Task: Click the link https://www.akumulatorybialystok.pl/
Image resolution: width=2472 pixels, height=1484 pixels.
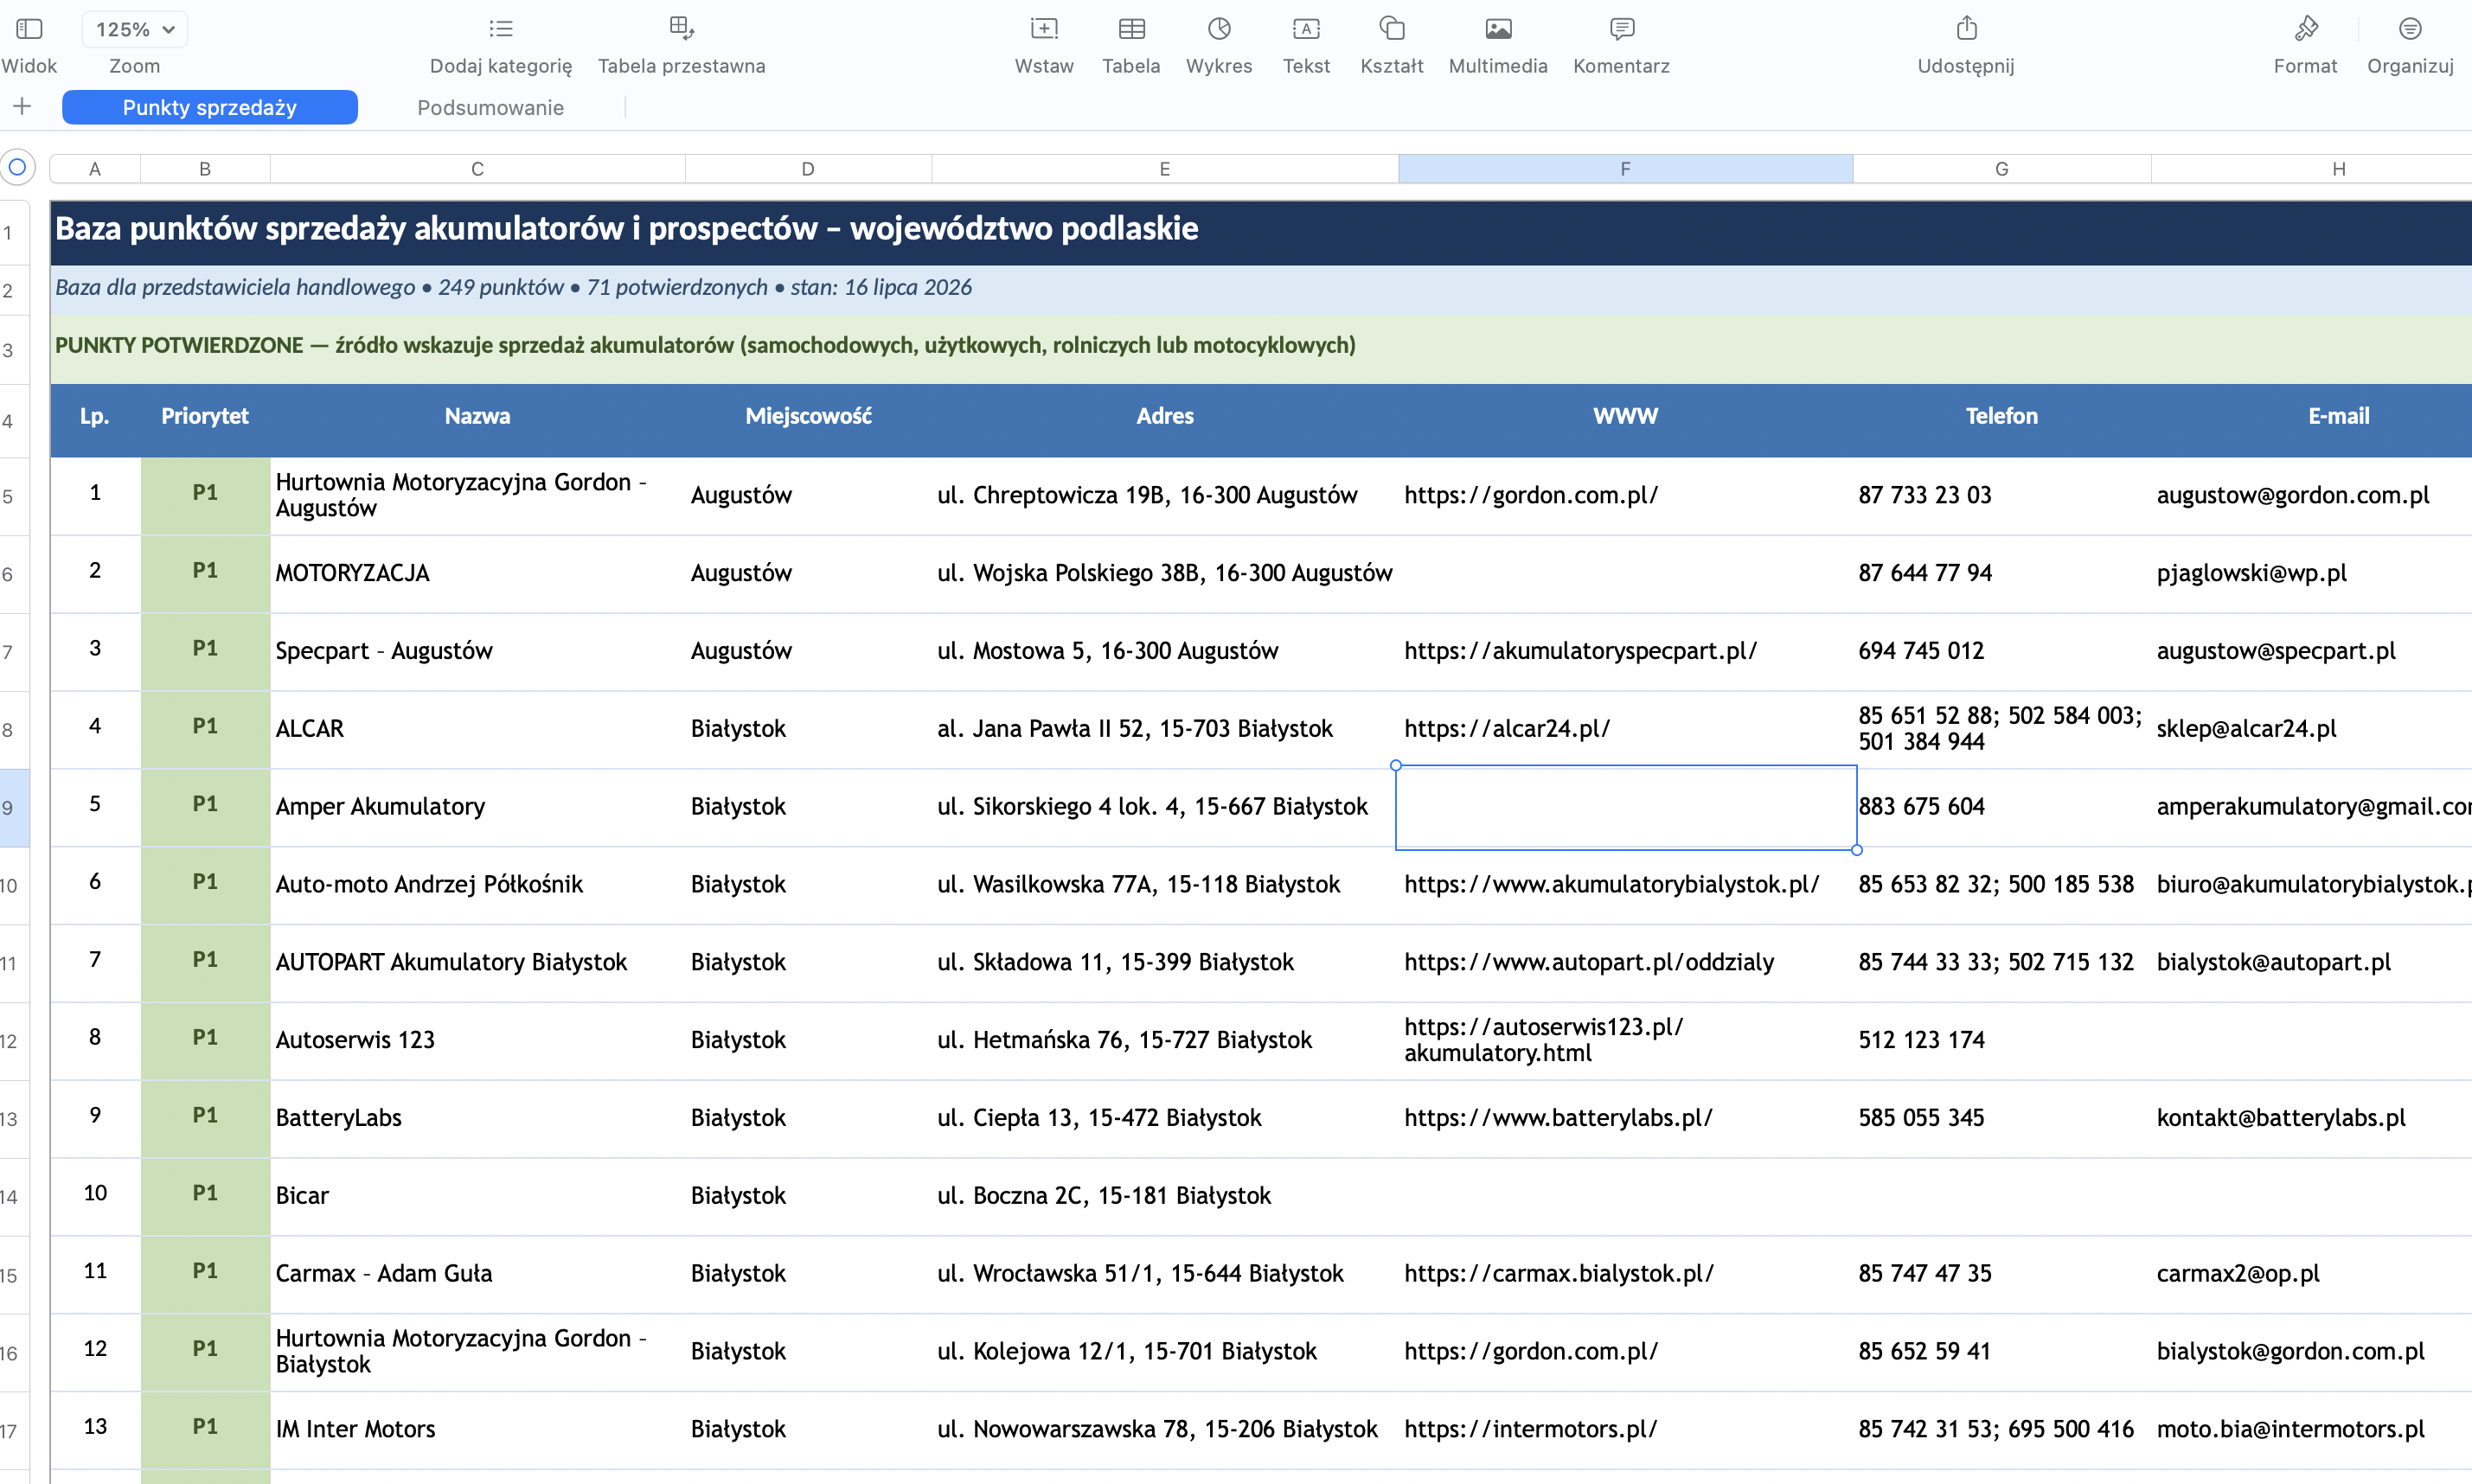Action: pyautogui.click(x=1611, y=885)
